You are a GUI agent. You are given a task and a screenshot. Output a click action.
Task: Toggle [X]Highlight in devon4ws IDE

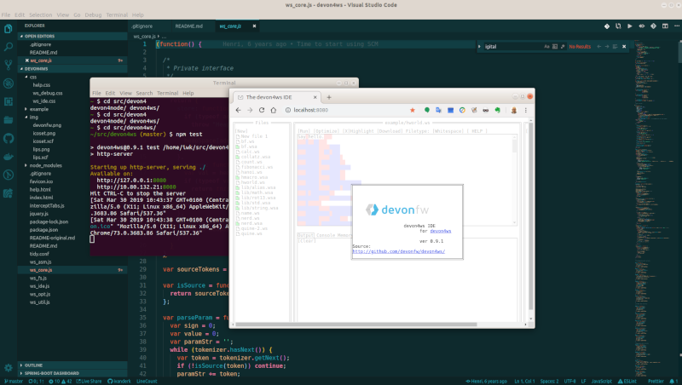(x=358, y=131)
